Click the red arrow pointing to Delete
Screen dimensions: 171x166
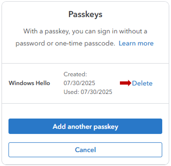click(x=125, y=83)
